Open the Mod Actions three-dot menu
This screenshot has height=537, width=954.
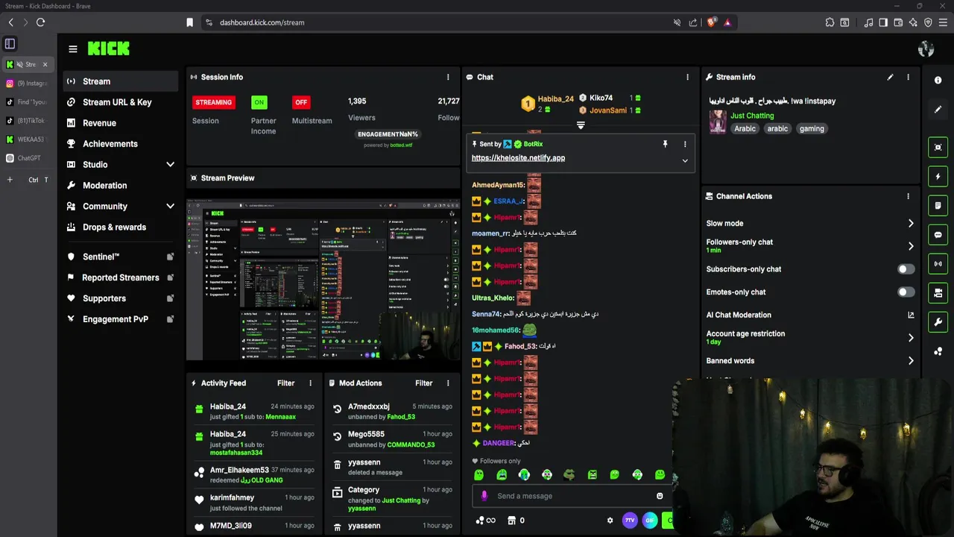pos(448,383)
